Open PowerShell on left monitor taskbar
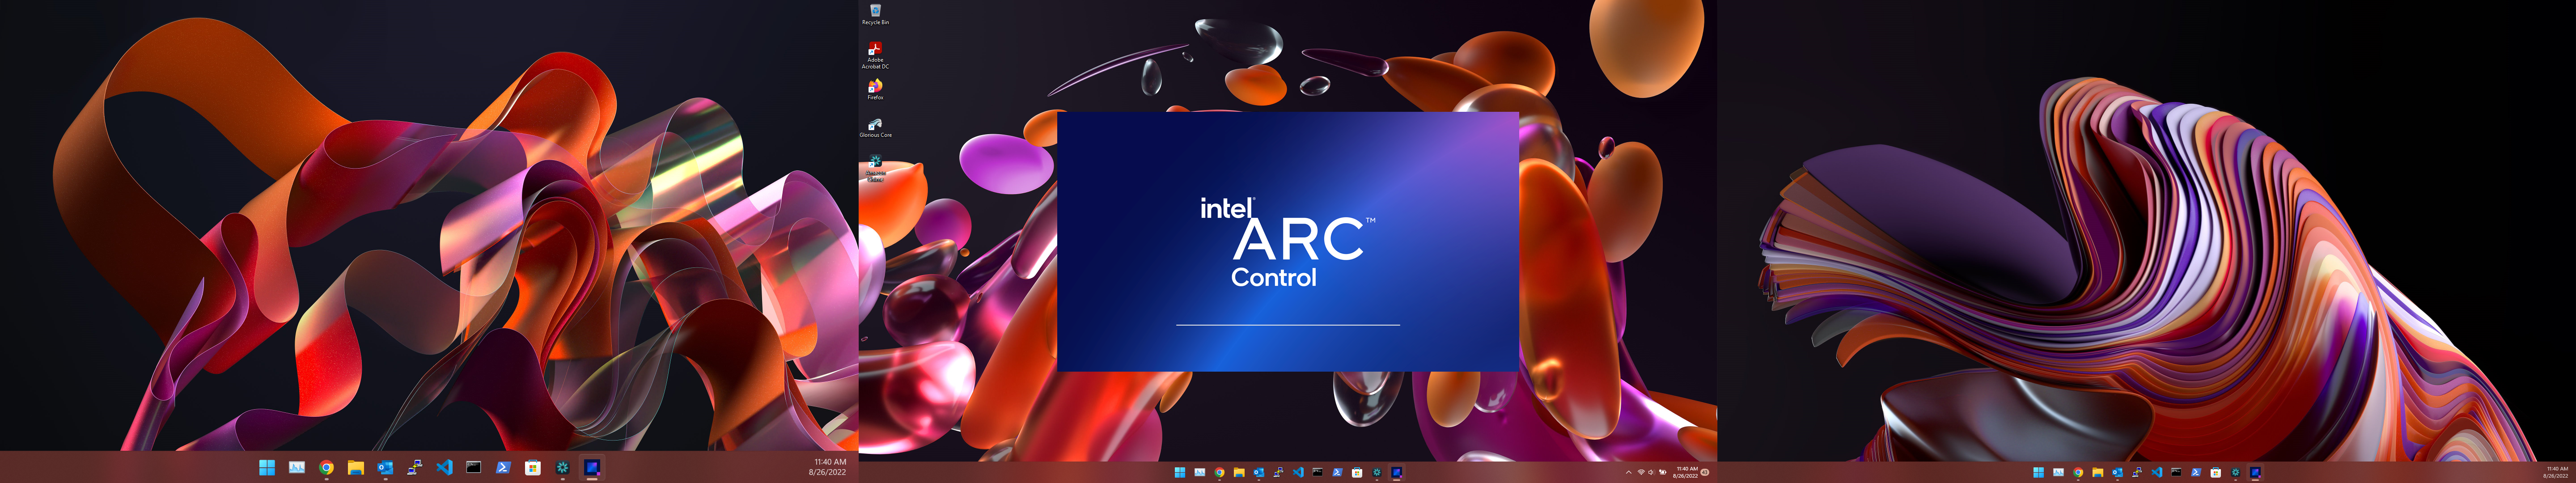Viewport: 2576px width, 483px height. point(503,467)
